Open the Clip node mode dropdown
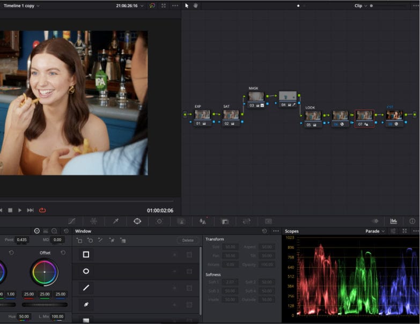The image size is (420, 324). [366, 5]
